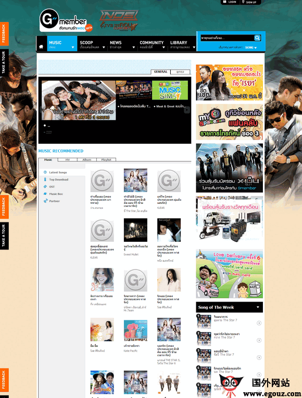Screen dimensions: 302x398
Task: Expand the COMMUNITY menu arrow
Action: click(x=163, y=47)
